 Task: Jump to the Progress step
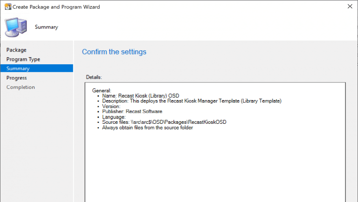pos(17,78)
